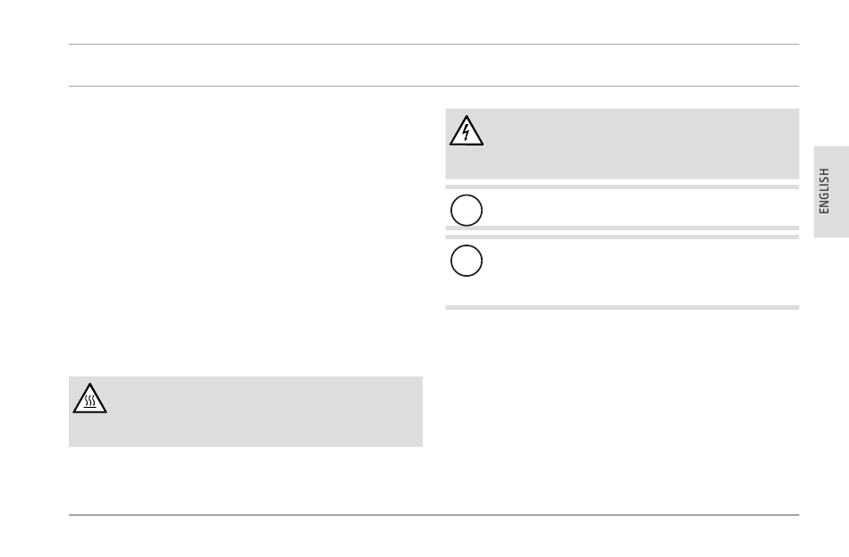Viewport: 849px width, 557px height.
Task: Click inside the hot surface gray box
Action: tap(245, 412)
